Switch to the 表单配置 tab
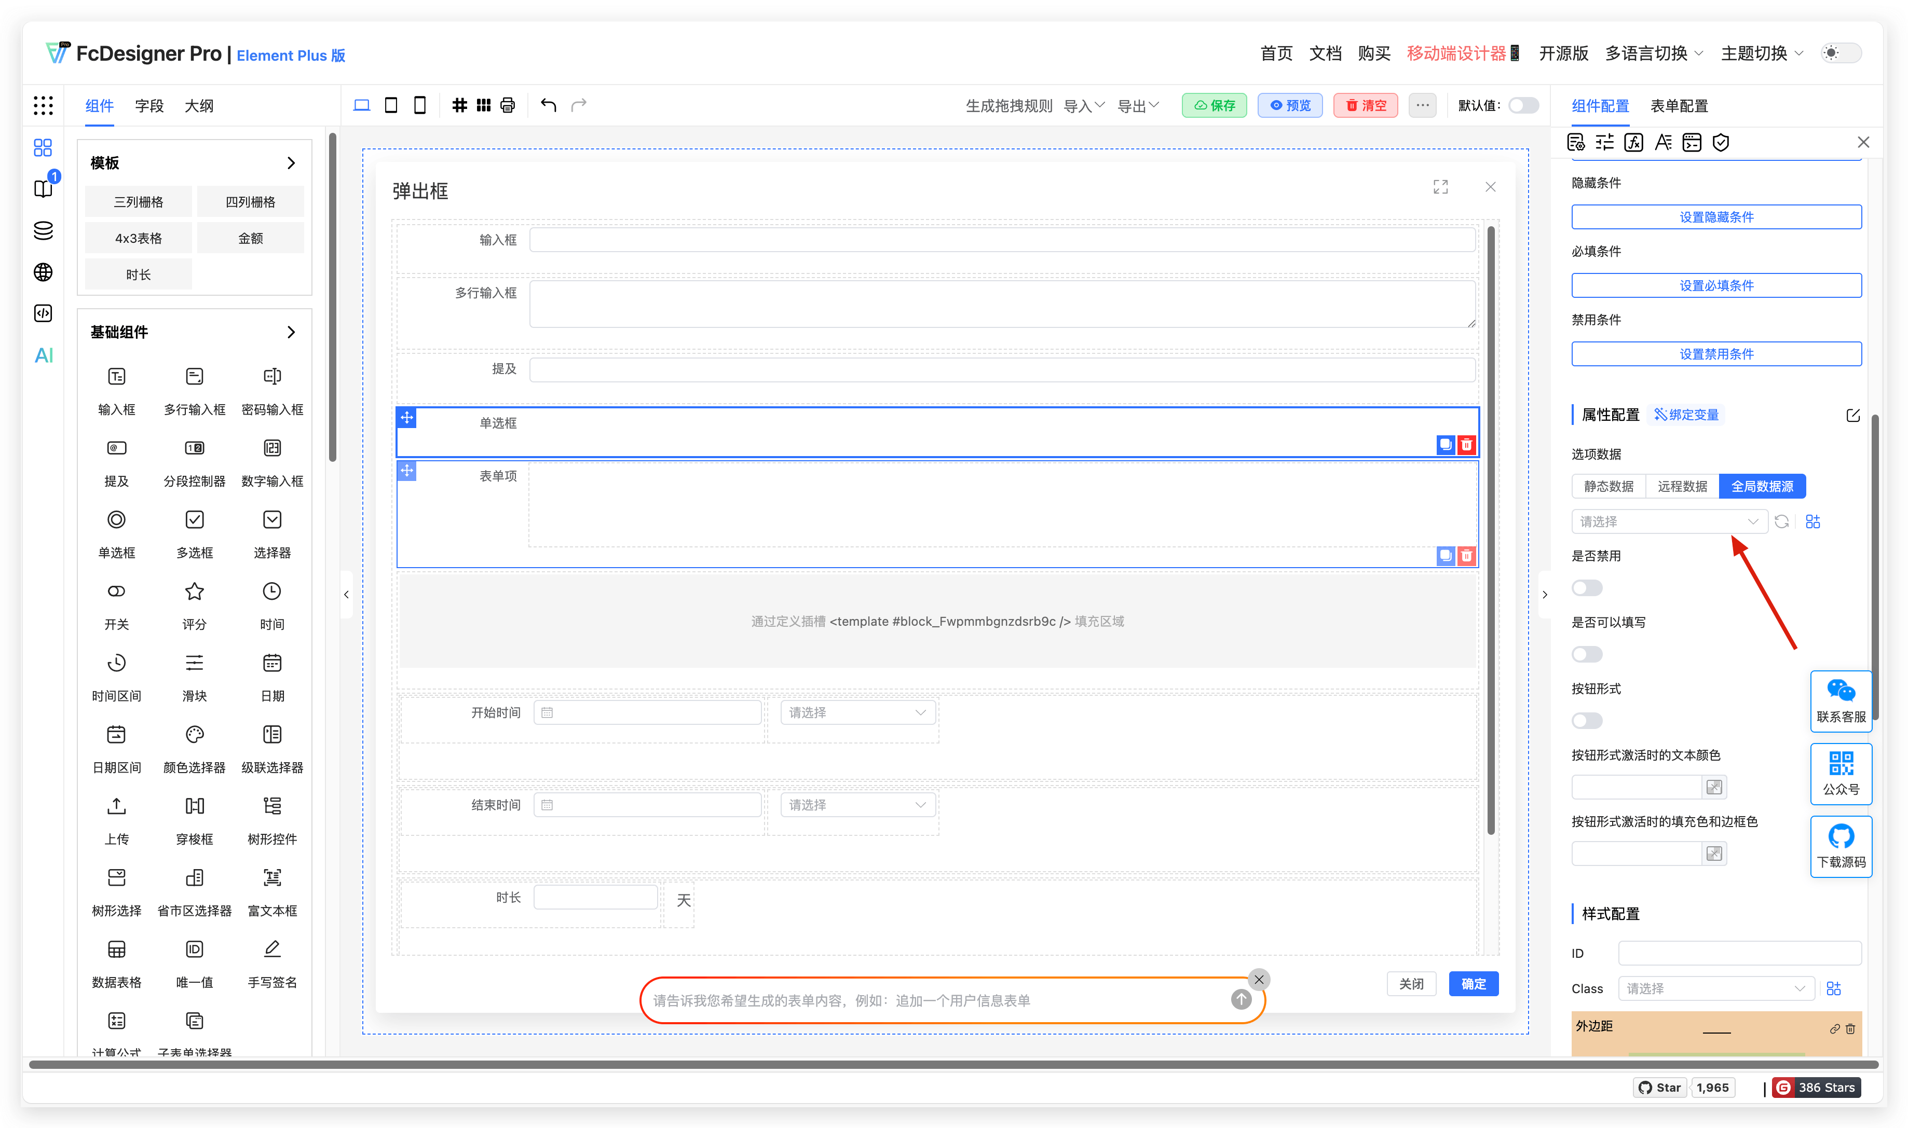 coord(1679,106)
